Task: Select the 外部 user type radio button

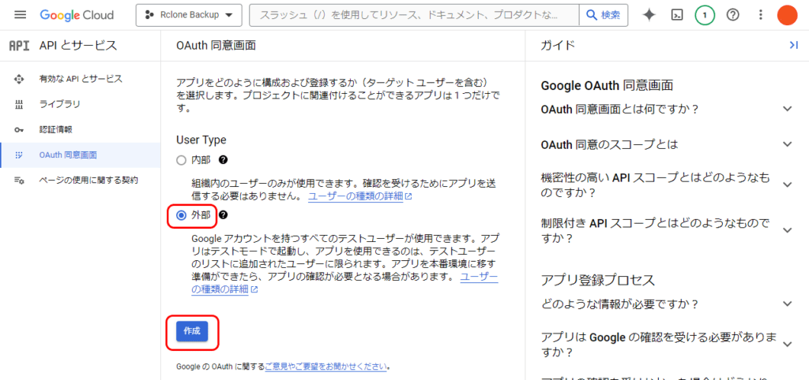Action: tap(181, 216)
